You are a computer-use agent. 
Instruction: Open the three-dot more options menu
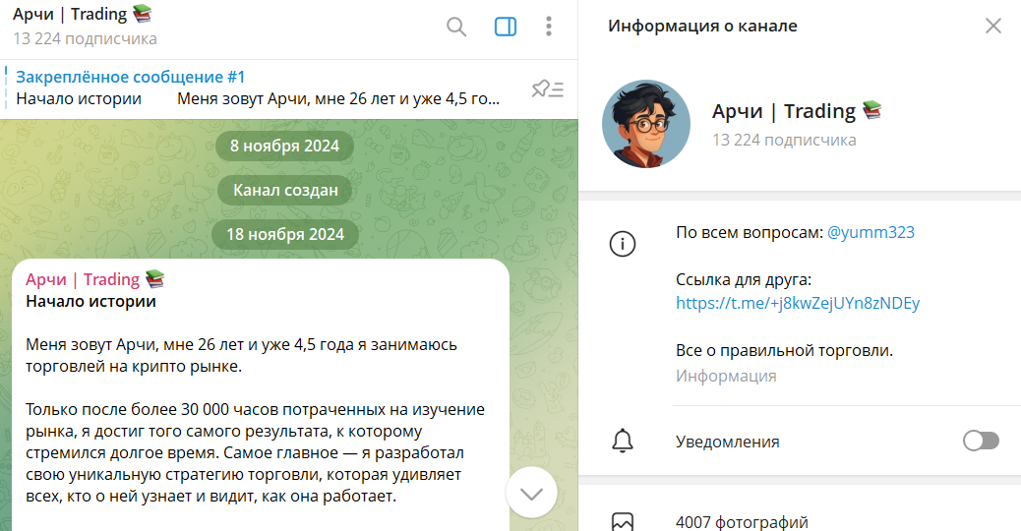[x=549, y=27]
